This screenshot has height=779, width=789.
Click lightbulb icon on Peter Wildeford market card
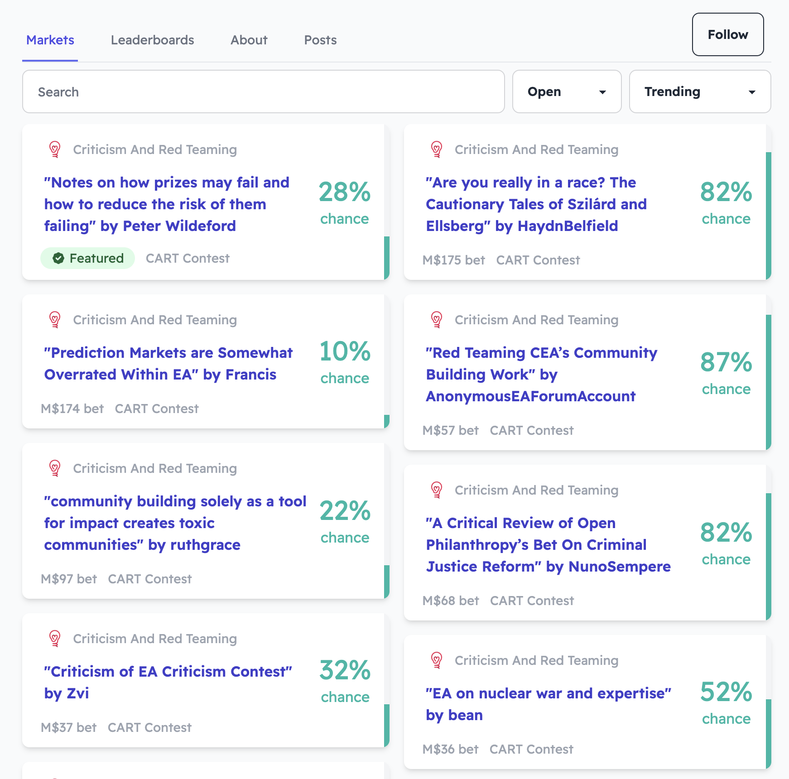(x=55, y=149)
